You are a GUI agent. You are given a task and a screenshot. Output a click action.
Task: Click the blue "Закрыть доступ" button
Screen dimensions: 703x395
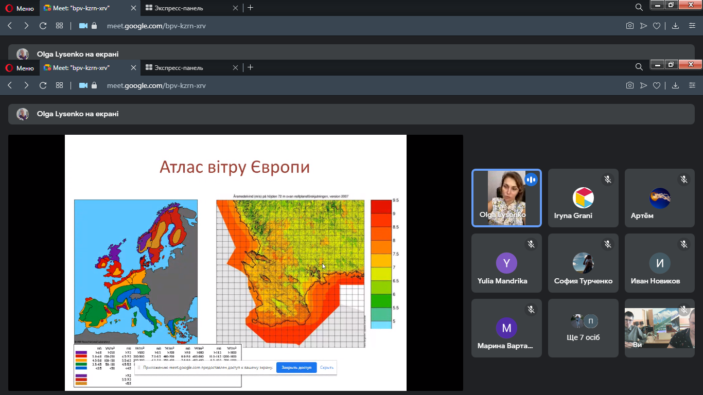(296, 368)
